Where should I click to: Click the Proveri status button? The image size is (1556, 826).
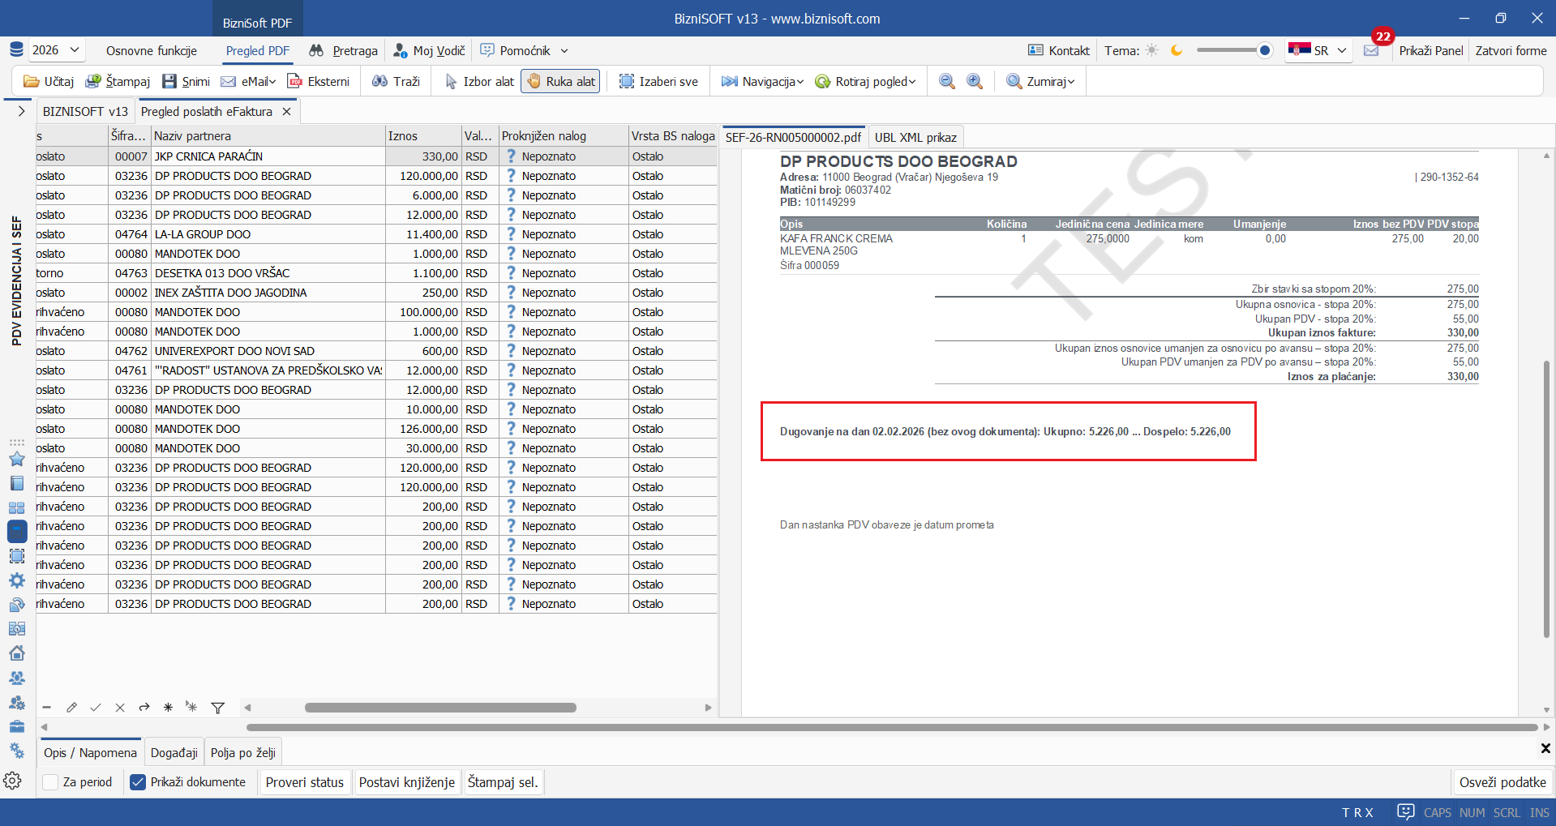point(304,782)
